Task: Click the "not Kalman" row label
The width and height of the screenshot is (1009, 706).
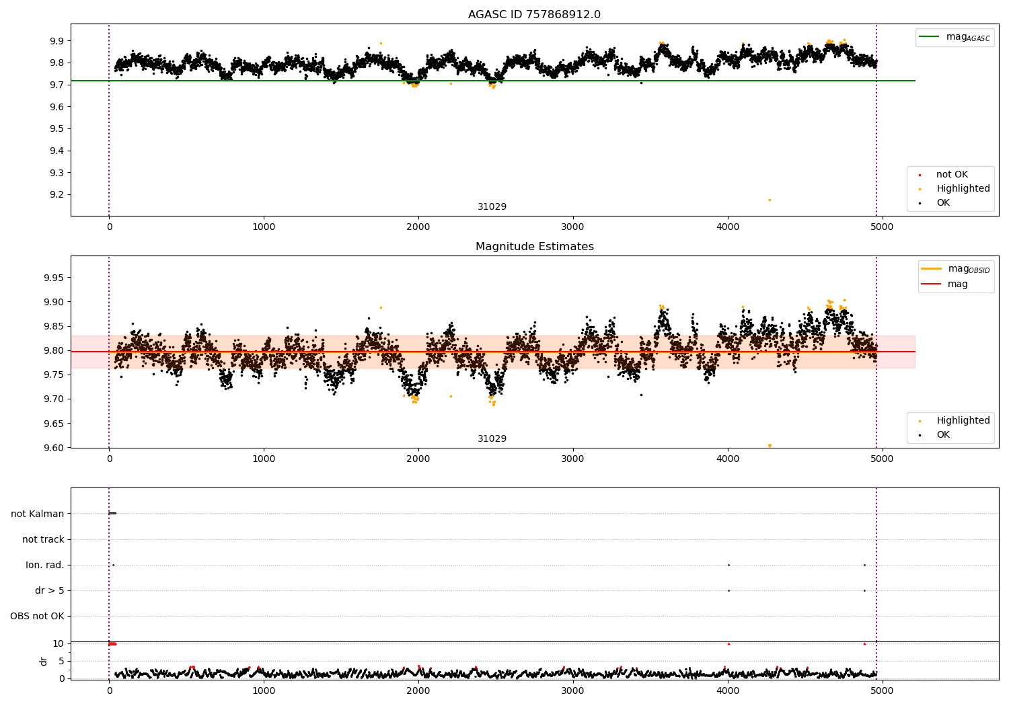Action: 38,514
